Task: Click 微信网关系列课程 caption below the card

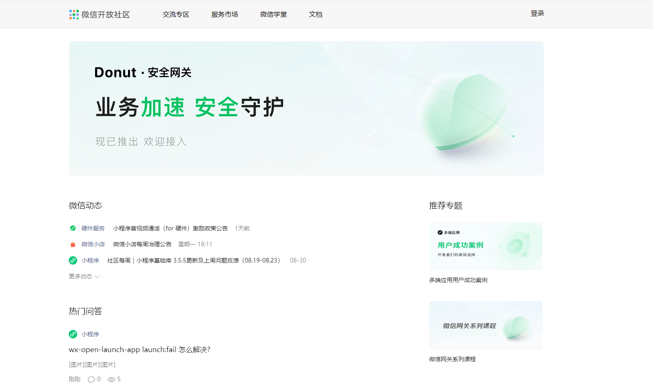Action: 452,359
